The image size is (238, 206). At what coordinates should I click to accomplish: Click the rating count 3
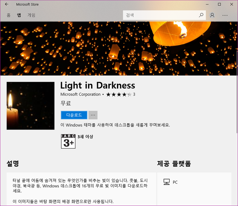tap(134, 94)
